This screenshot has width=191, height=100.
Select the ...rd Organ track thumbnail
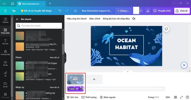pos(20,66)
